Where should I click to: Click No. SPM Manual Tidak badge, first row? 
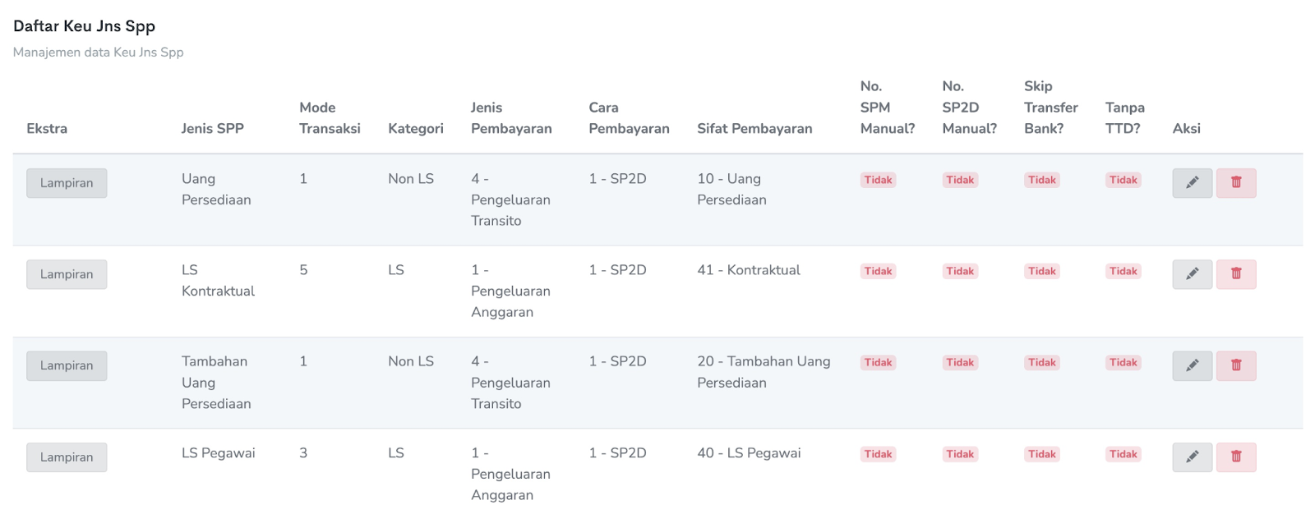click(878, 180)
